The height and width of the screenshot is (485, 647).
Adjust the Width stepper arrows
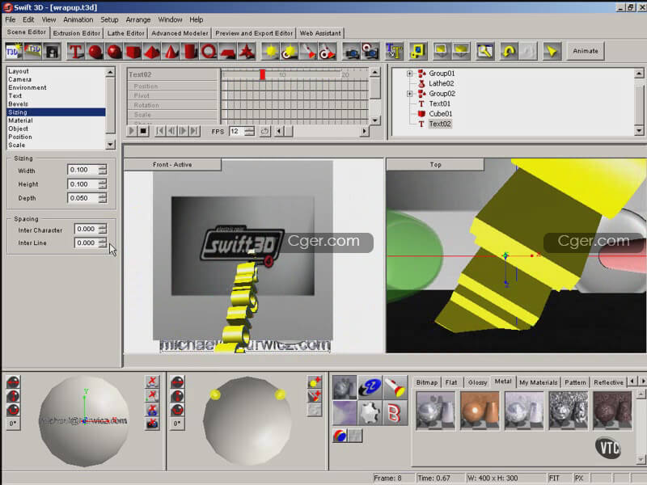click(x=103, y=170)
